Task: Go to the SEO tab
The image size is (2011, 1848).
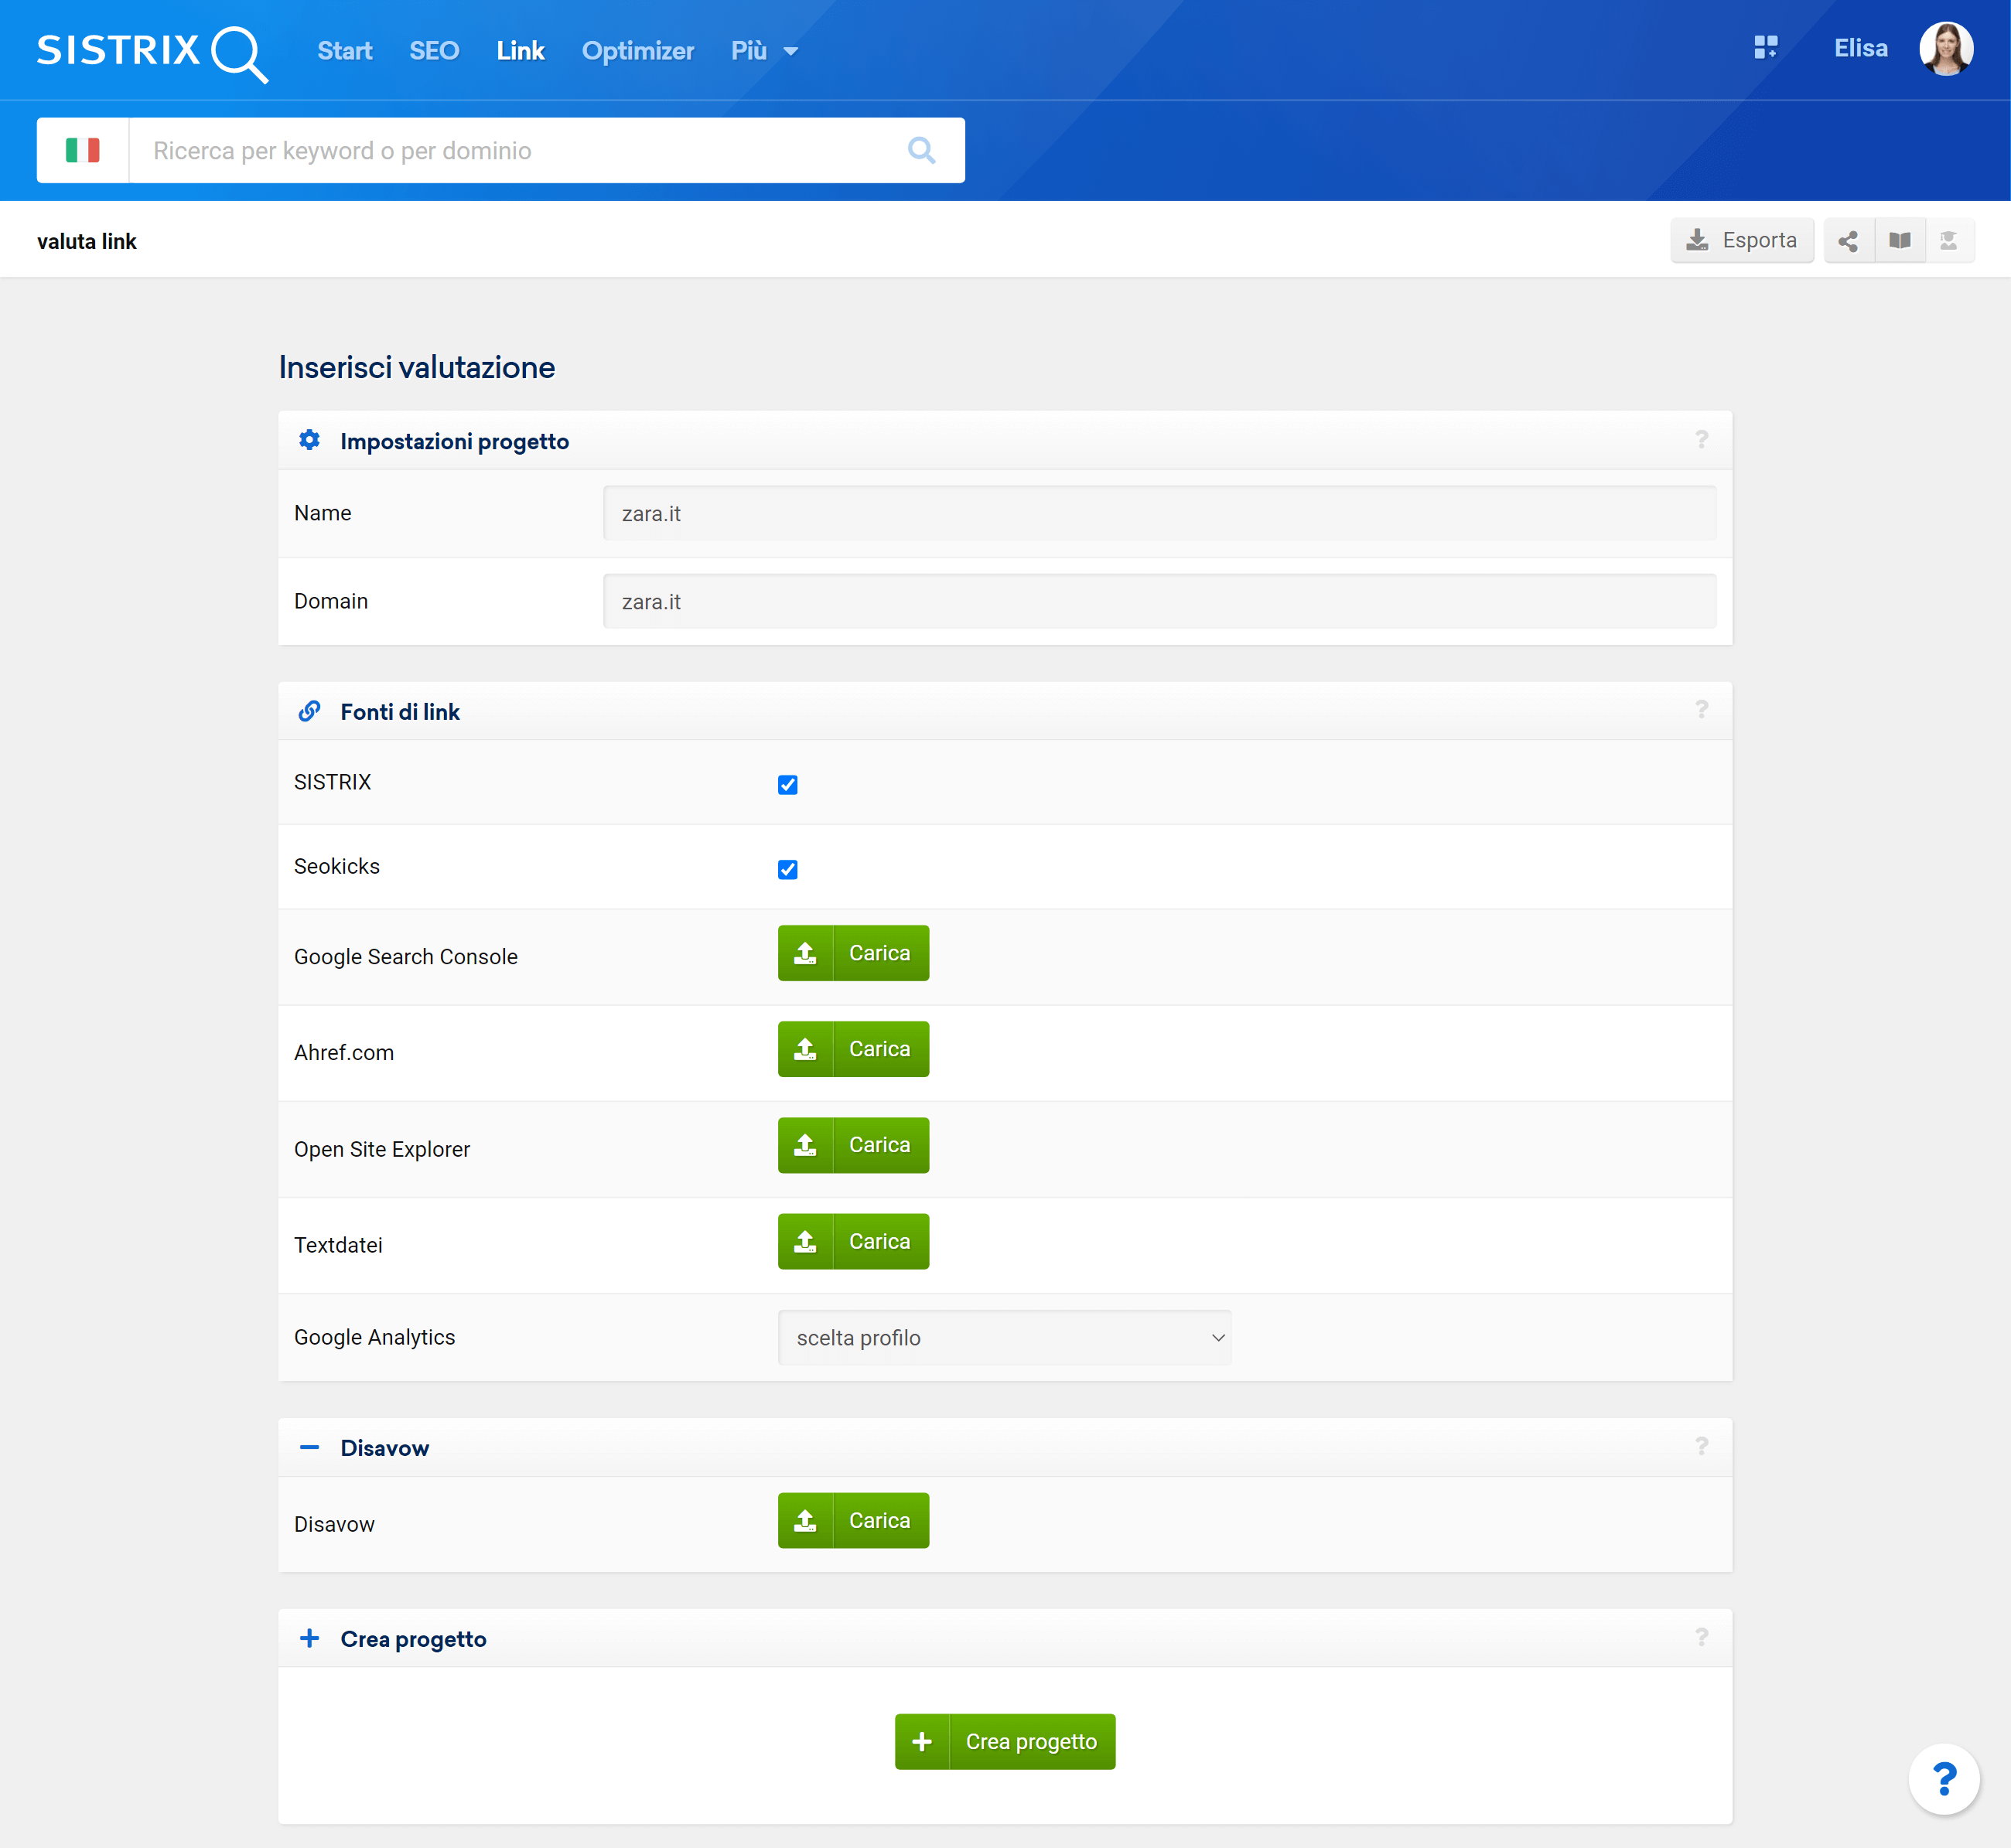Action: click(x=433, y=51)
